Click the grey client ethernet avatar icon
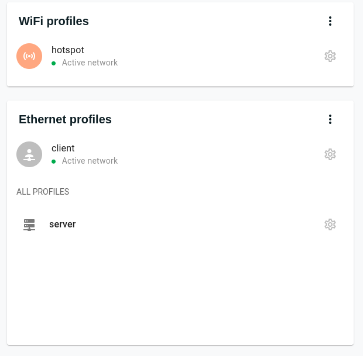This screenshot has width=363, height=356. click(x=29, y=154)
